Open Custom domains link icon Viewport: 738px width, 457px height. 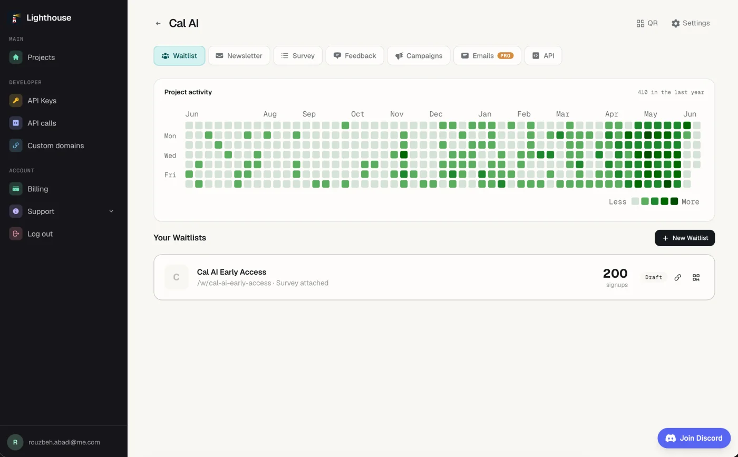click(x=16, y=145)
